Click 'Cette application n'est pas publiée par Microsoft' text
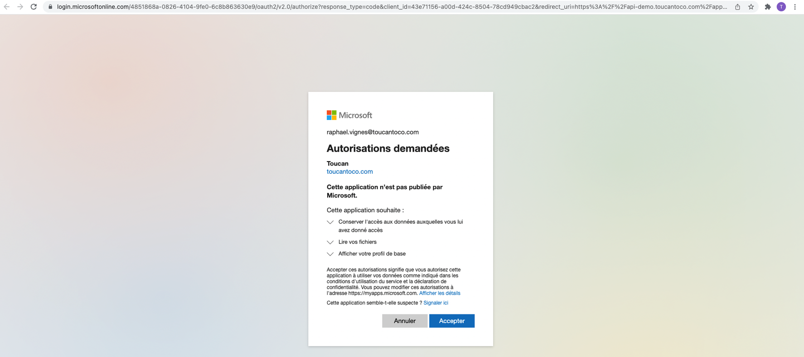The image size is (804, 357). (385, 191)
